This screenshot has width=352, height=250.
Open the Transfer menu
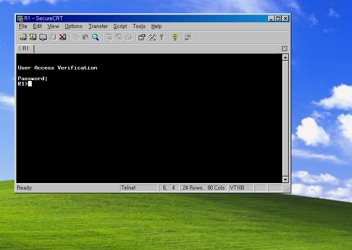pos(98,26)
